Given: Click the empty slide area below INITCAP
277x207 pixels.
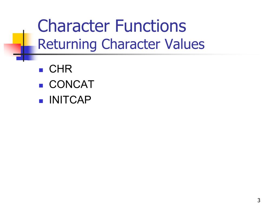Looking at the screenshot, I should [138, 150].
